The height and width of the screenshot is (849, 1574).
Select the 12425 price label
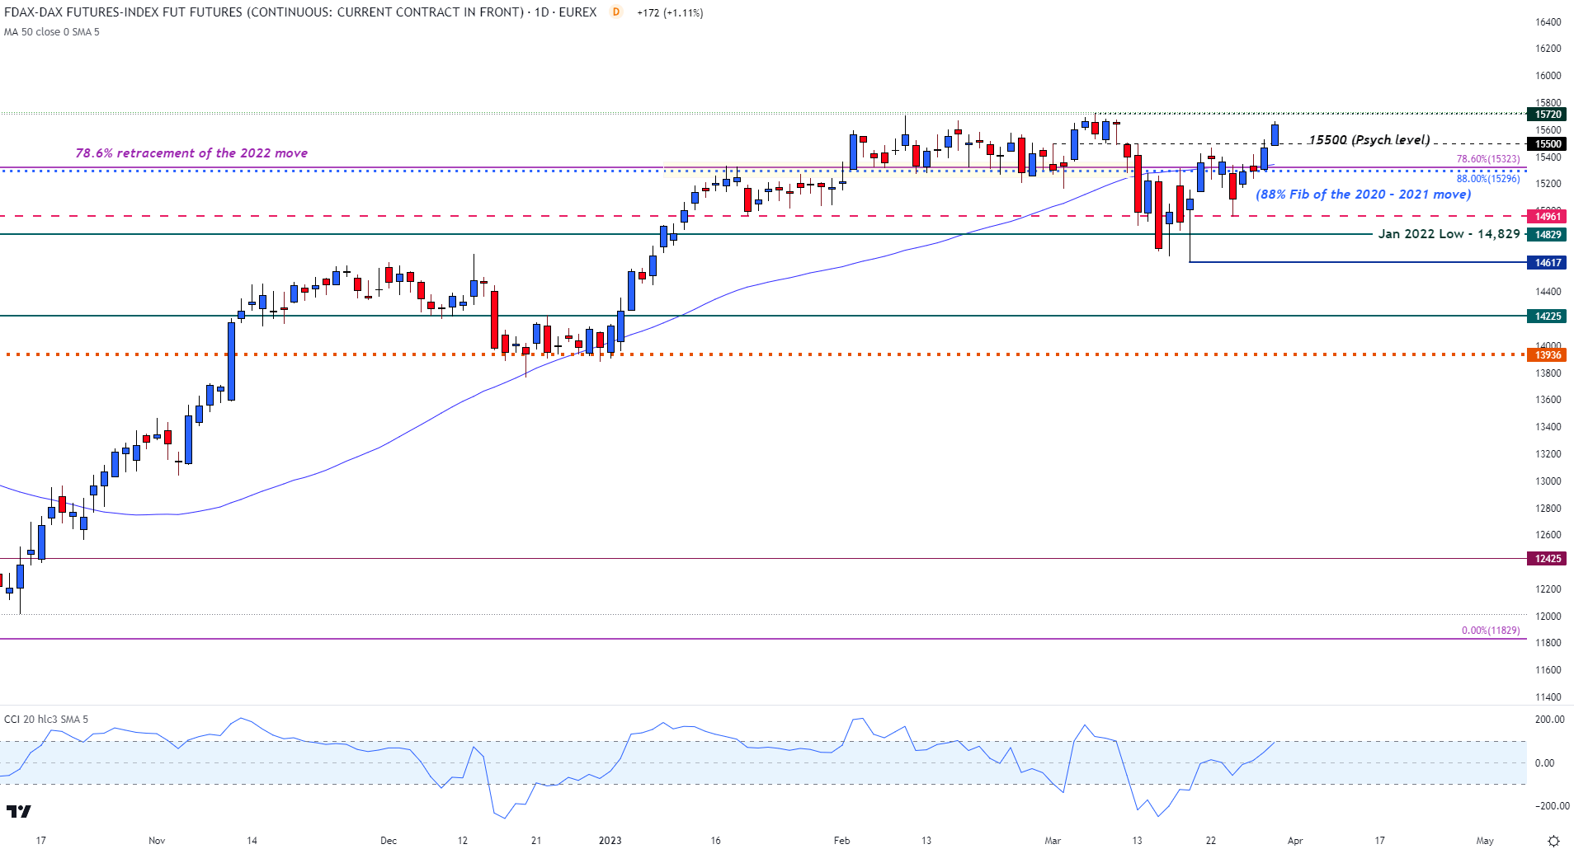[x=1548, y=559]
